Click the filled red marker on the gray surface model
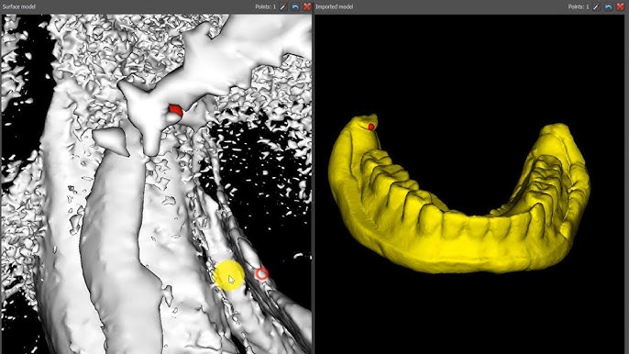The height and width of the screenshot is (354, 629). [176, 110]
